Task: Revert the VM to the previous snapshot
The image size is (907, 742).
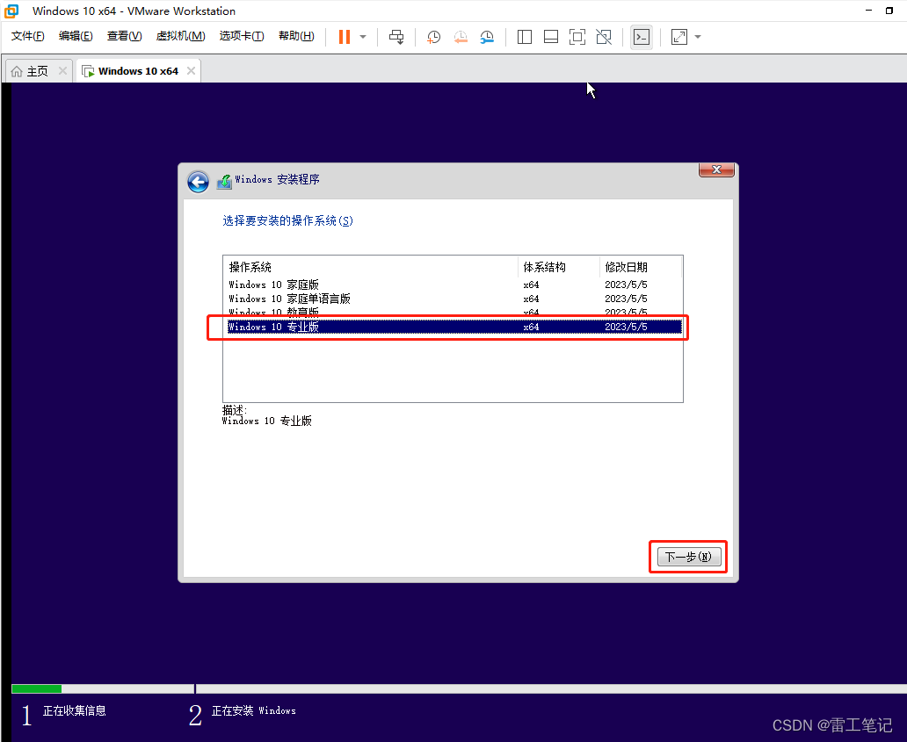Action: pos(461,37)
